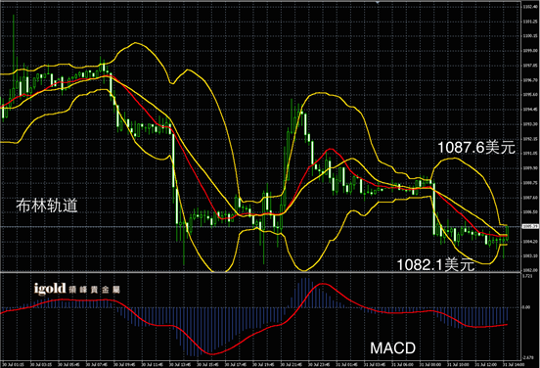Click the 1087.6美元 price annotation
The width and height of the screenshot is (540, 368).
coord(476,148)
